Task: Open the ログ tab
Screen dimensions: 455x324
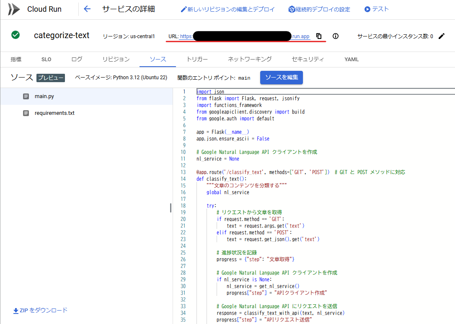Action: 76,59
